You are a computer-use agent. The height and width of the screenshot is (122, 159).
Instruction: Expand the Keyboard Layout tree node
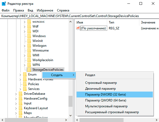[x=16, y=108]
